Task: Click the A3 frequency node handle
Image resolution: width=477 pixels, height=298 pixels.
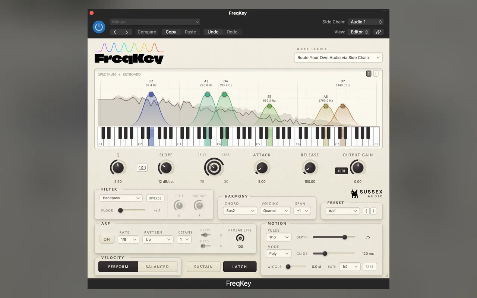Action: 208,95
